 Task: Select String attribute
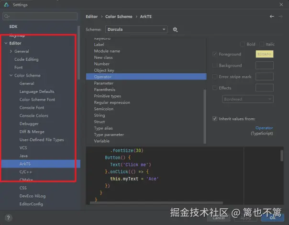click(x=100, y=115)
